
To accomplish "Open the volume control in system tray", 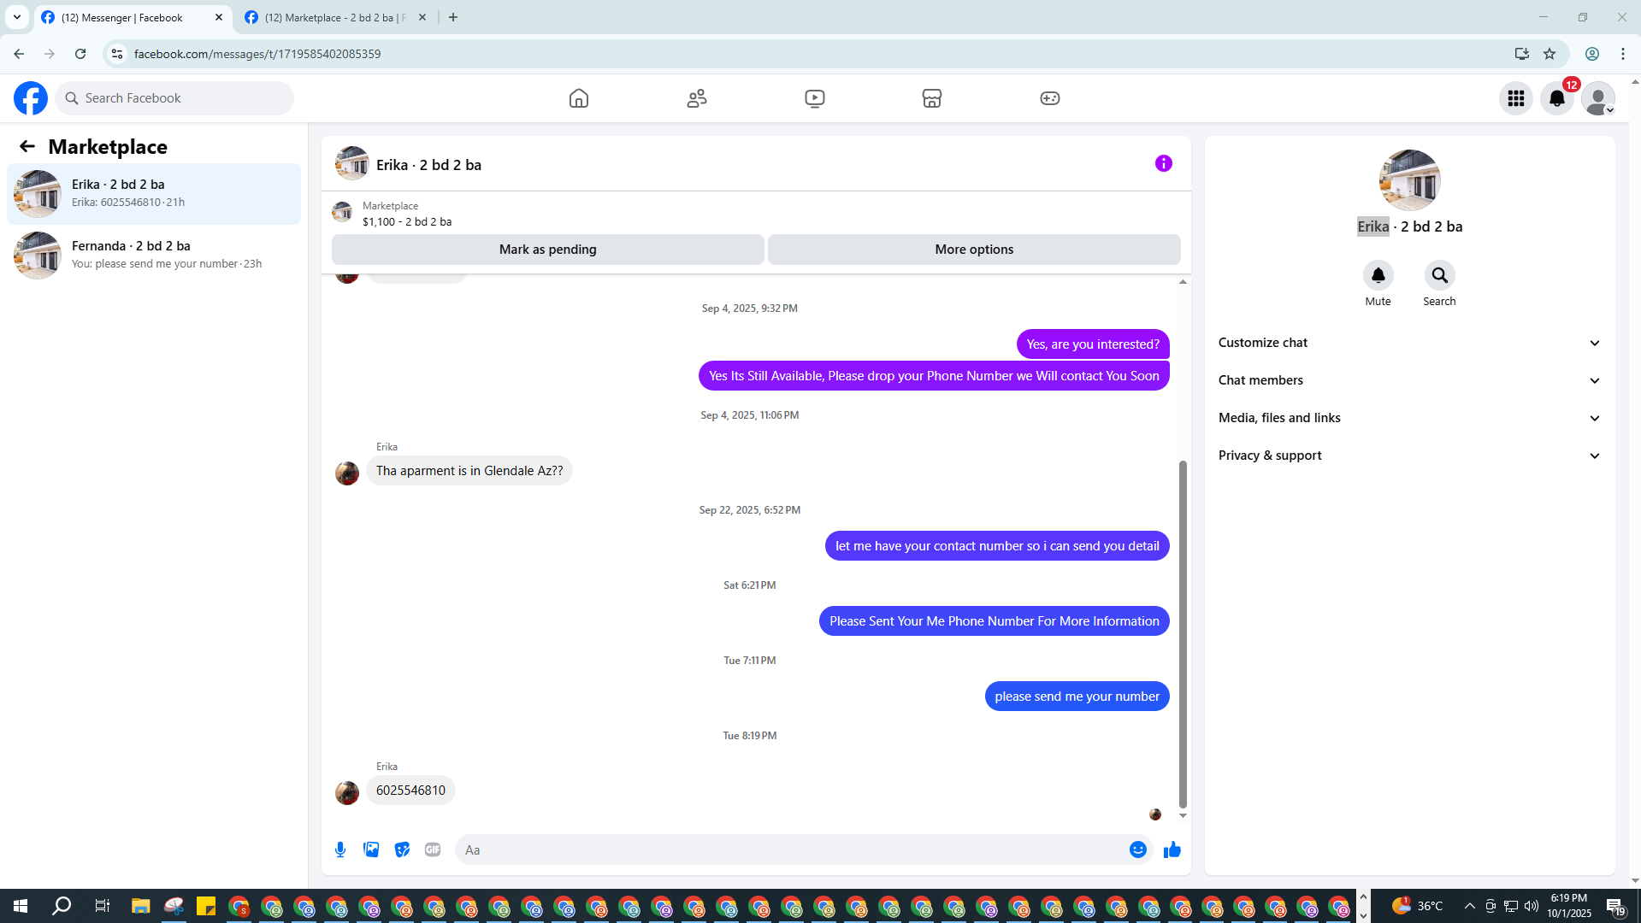I will pos(1532,906).
